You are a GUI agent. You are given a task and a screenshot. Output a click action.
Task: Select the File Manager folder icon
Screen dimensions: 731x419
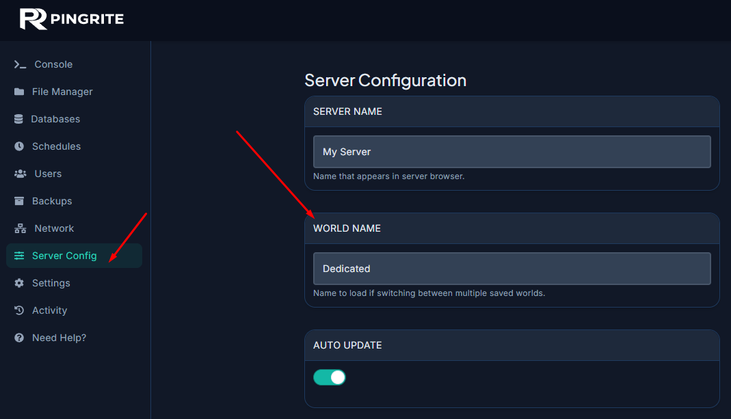pyautogui.click(x=18, y=92)
